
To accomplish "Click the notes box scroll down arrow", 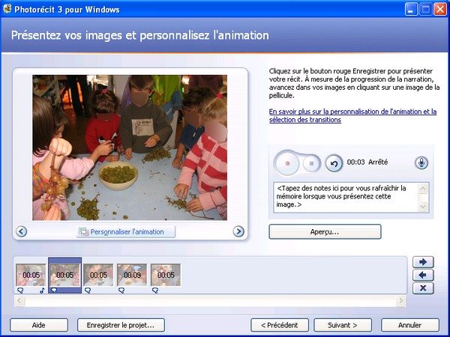I will 423,206.
